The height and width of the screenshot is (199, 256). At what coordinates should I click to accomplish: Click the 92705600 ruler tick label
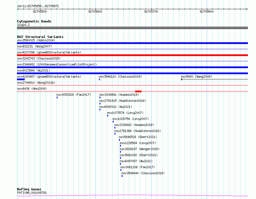tap(95, 12)
